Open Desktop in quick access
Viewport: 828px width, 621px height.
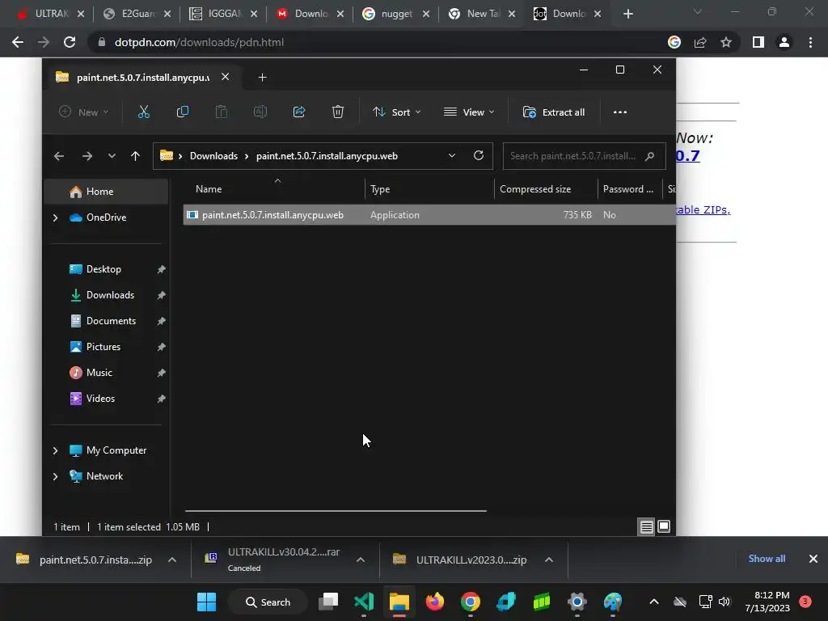103,269
